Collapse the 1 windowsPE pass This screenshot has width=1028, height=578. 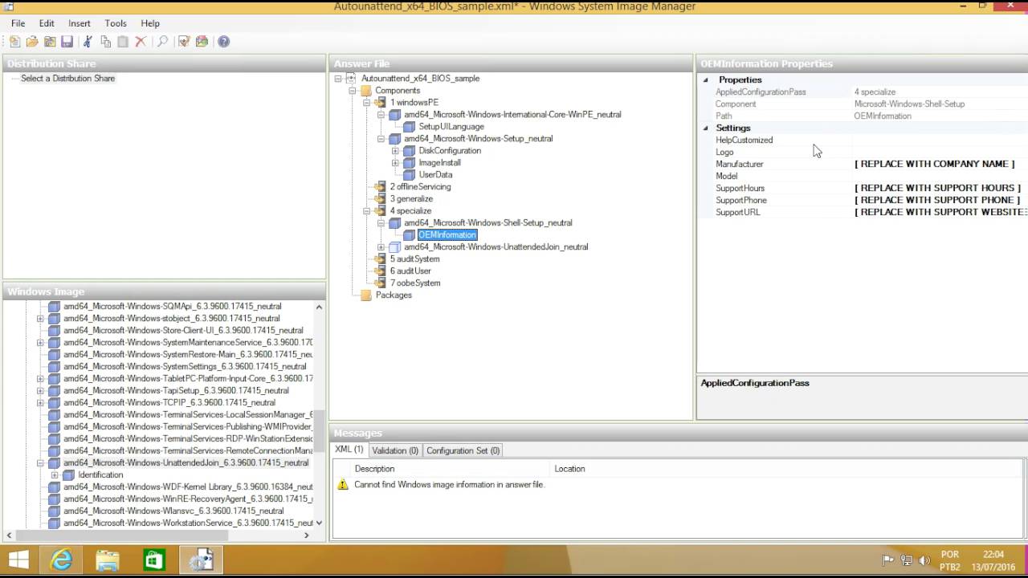coord(367,103)
